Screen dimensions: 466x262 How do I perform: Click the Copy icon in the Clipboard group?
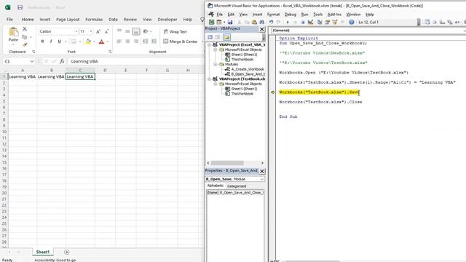pos(25,37)
